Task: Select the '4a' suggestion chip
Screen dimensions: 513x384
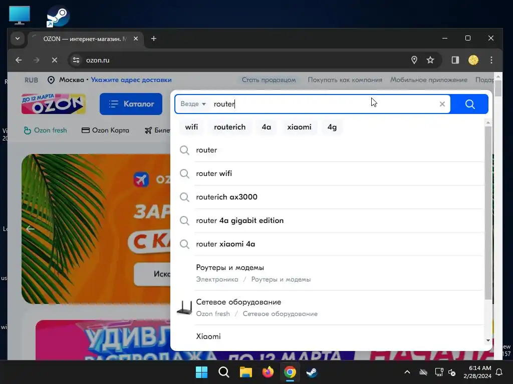Action: pos(267,127)
